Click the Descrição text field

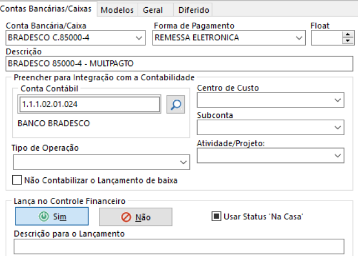point(179,64)
